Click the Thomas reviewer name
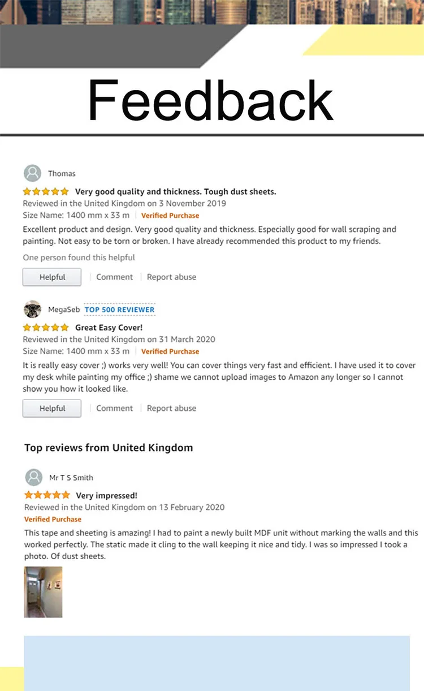 point(62,174)
